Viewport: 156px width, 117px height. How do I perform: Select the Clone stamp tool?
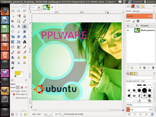19,57
